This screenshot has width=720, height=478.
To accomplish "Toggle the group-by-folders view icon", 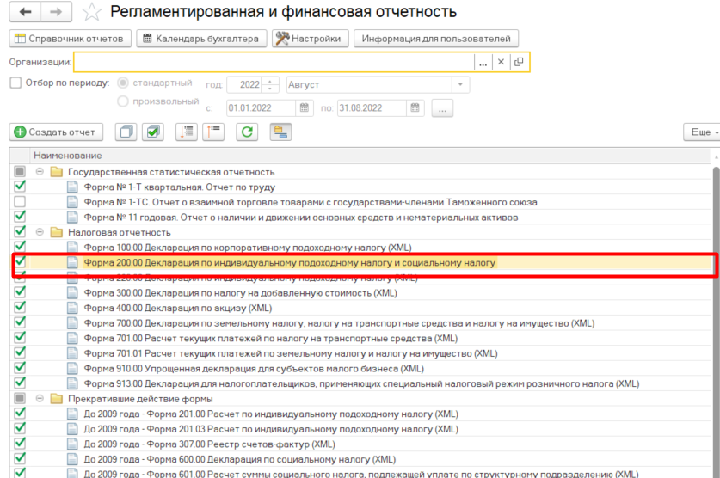I will pos(280,132).
